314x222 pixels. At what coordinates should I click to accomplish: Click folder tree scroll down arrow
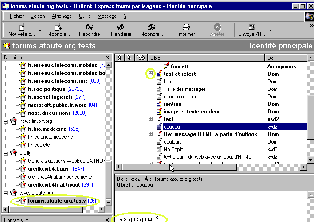(x=108, y=202)
